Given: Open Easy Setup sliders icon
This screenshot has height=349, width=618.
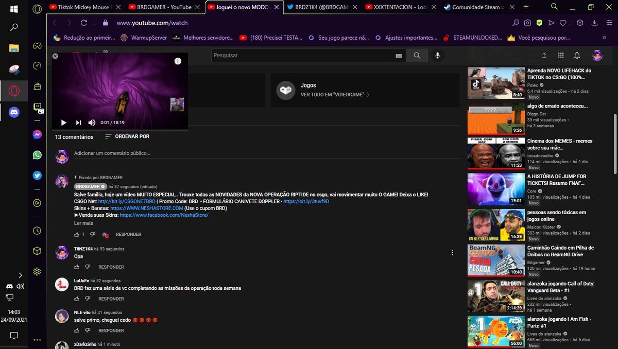Looking at the screenshot, I should (x=609, y=23).
